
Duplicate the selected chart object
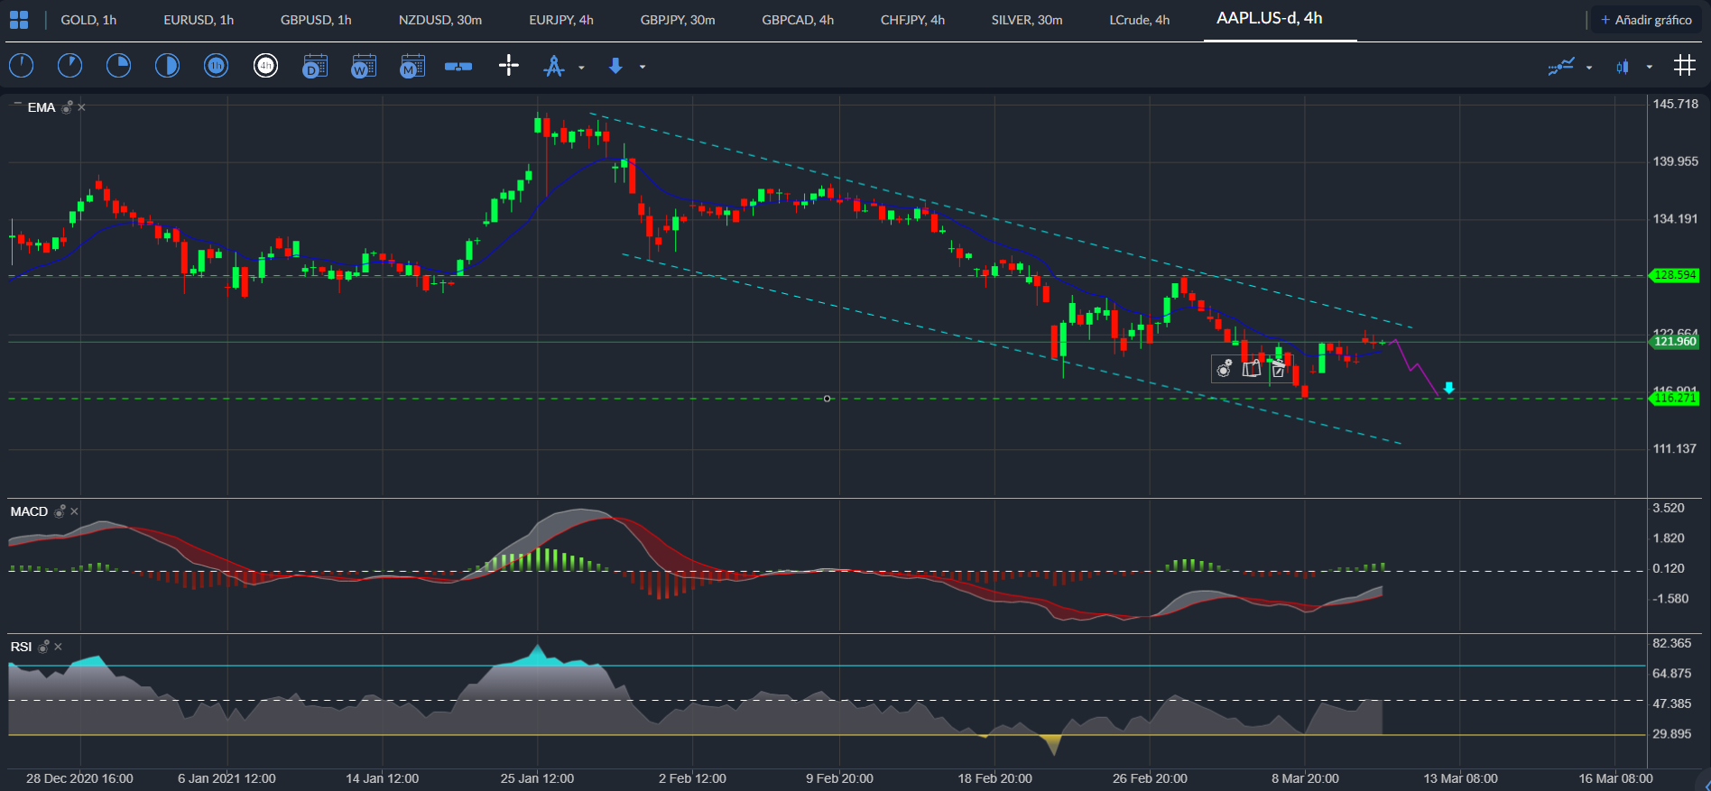[x=1251, y=368]
